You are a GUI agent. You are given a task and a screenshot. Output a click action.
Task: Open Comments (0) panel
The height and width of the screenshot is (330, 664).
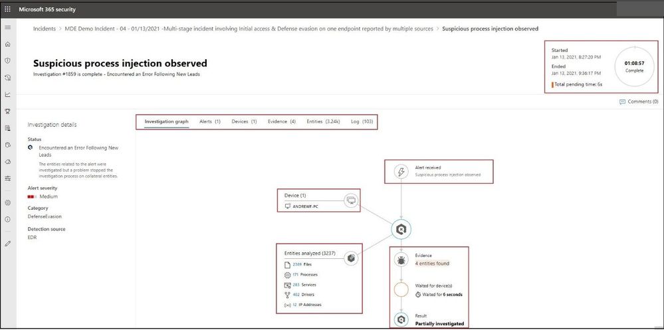(639, 102)
